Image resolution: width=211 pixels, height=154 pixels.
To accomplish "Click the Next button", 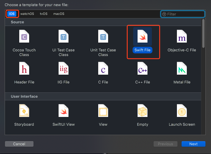I will coord(194,144).
